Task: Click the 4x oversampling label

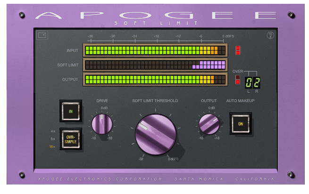Action: (53, 131)
